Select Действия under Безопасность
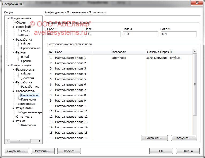Screen dimensions: 205x158 coord(28,78)
